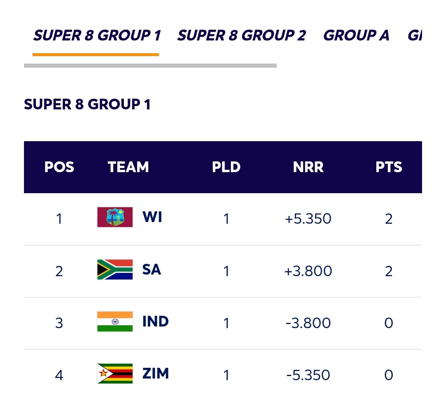Screen dimensions: 446x400
Task: Click the POS column header
Action: [59, 167]
